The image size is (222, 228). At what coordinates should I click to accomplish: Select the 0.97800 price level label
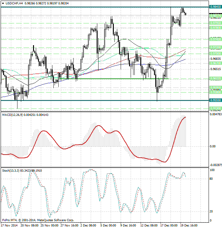(x=215, y=28)
